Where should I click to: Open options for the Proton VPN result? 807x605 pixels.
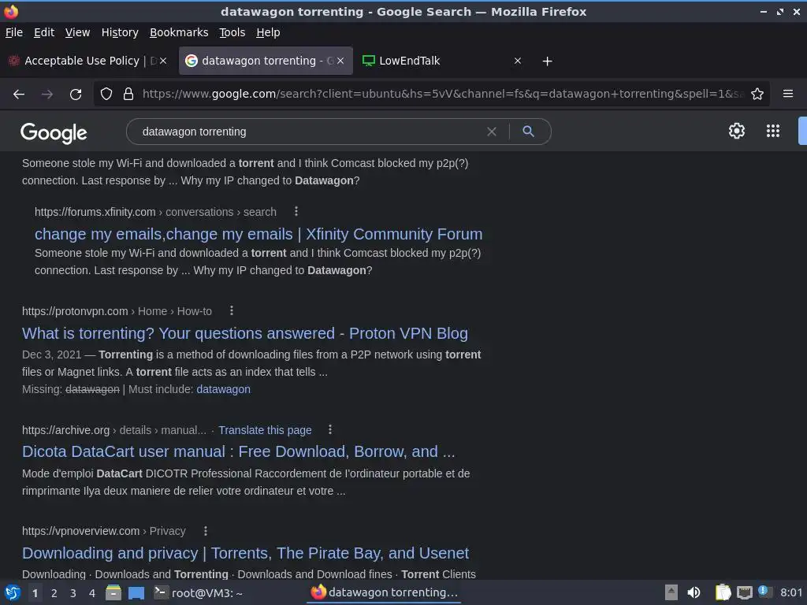[x=232, y=310]
